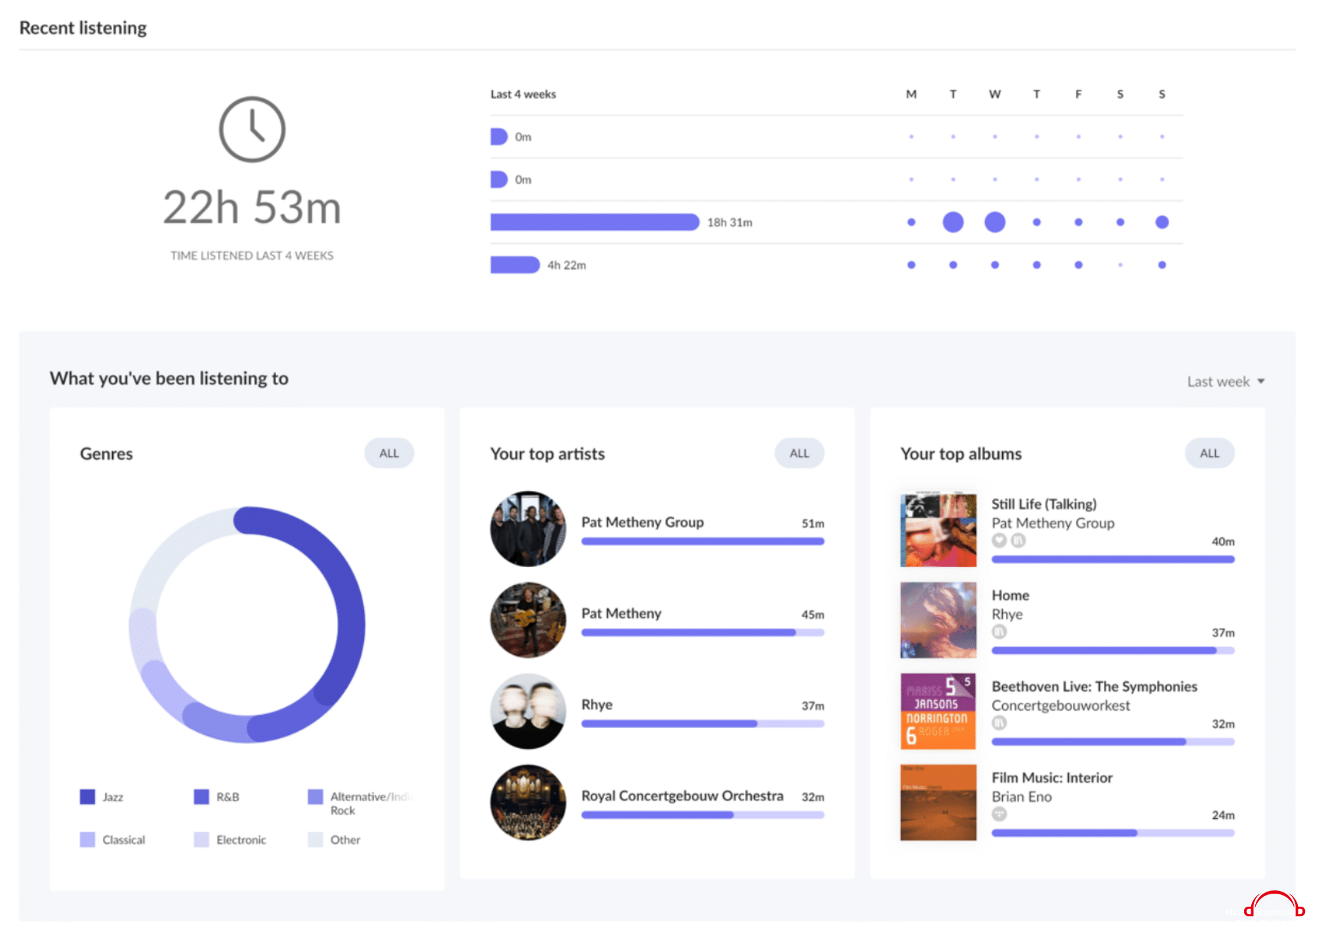Click the Beethoven Live: The Symphonies title
This screenshot has height=933, width=1328.
pos(1094,686)
